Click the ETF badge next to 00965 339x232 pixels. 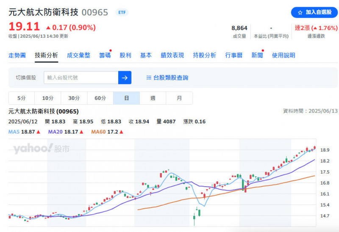tap(122, 13)
